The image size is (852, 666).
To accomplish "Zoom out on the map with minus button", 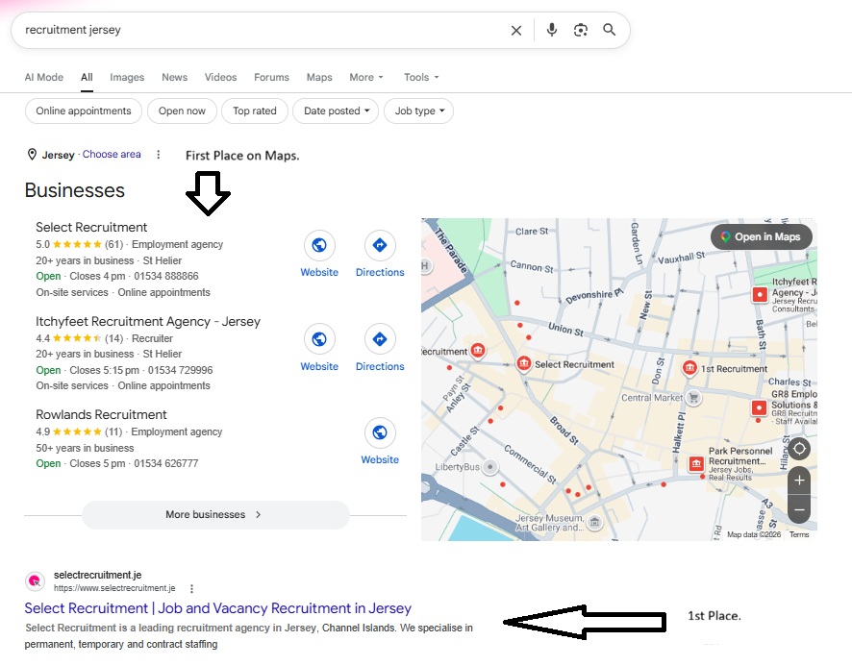I will tap(799, 509).
